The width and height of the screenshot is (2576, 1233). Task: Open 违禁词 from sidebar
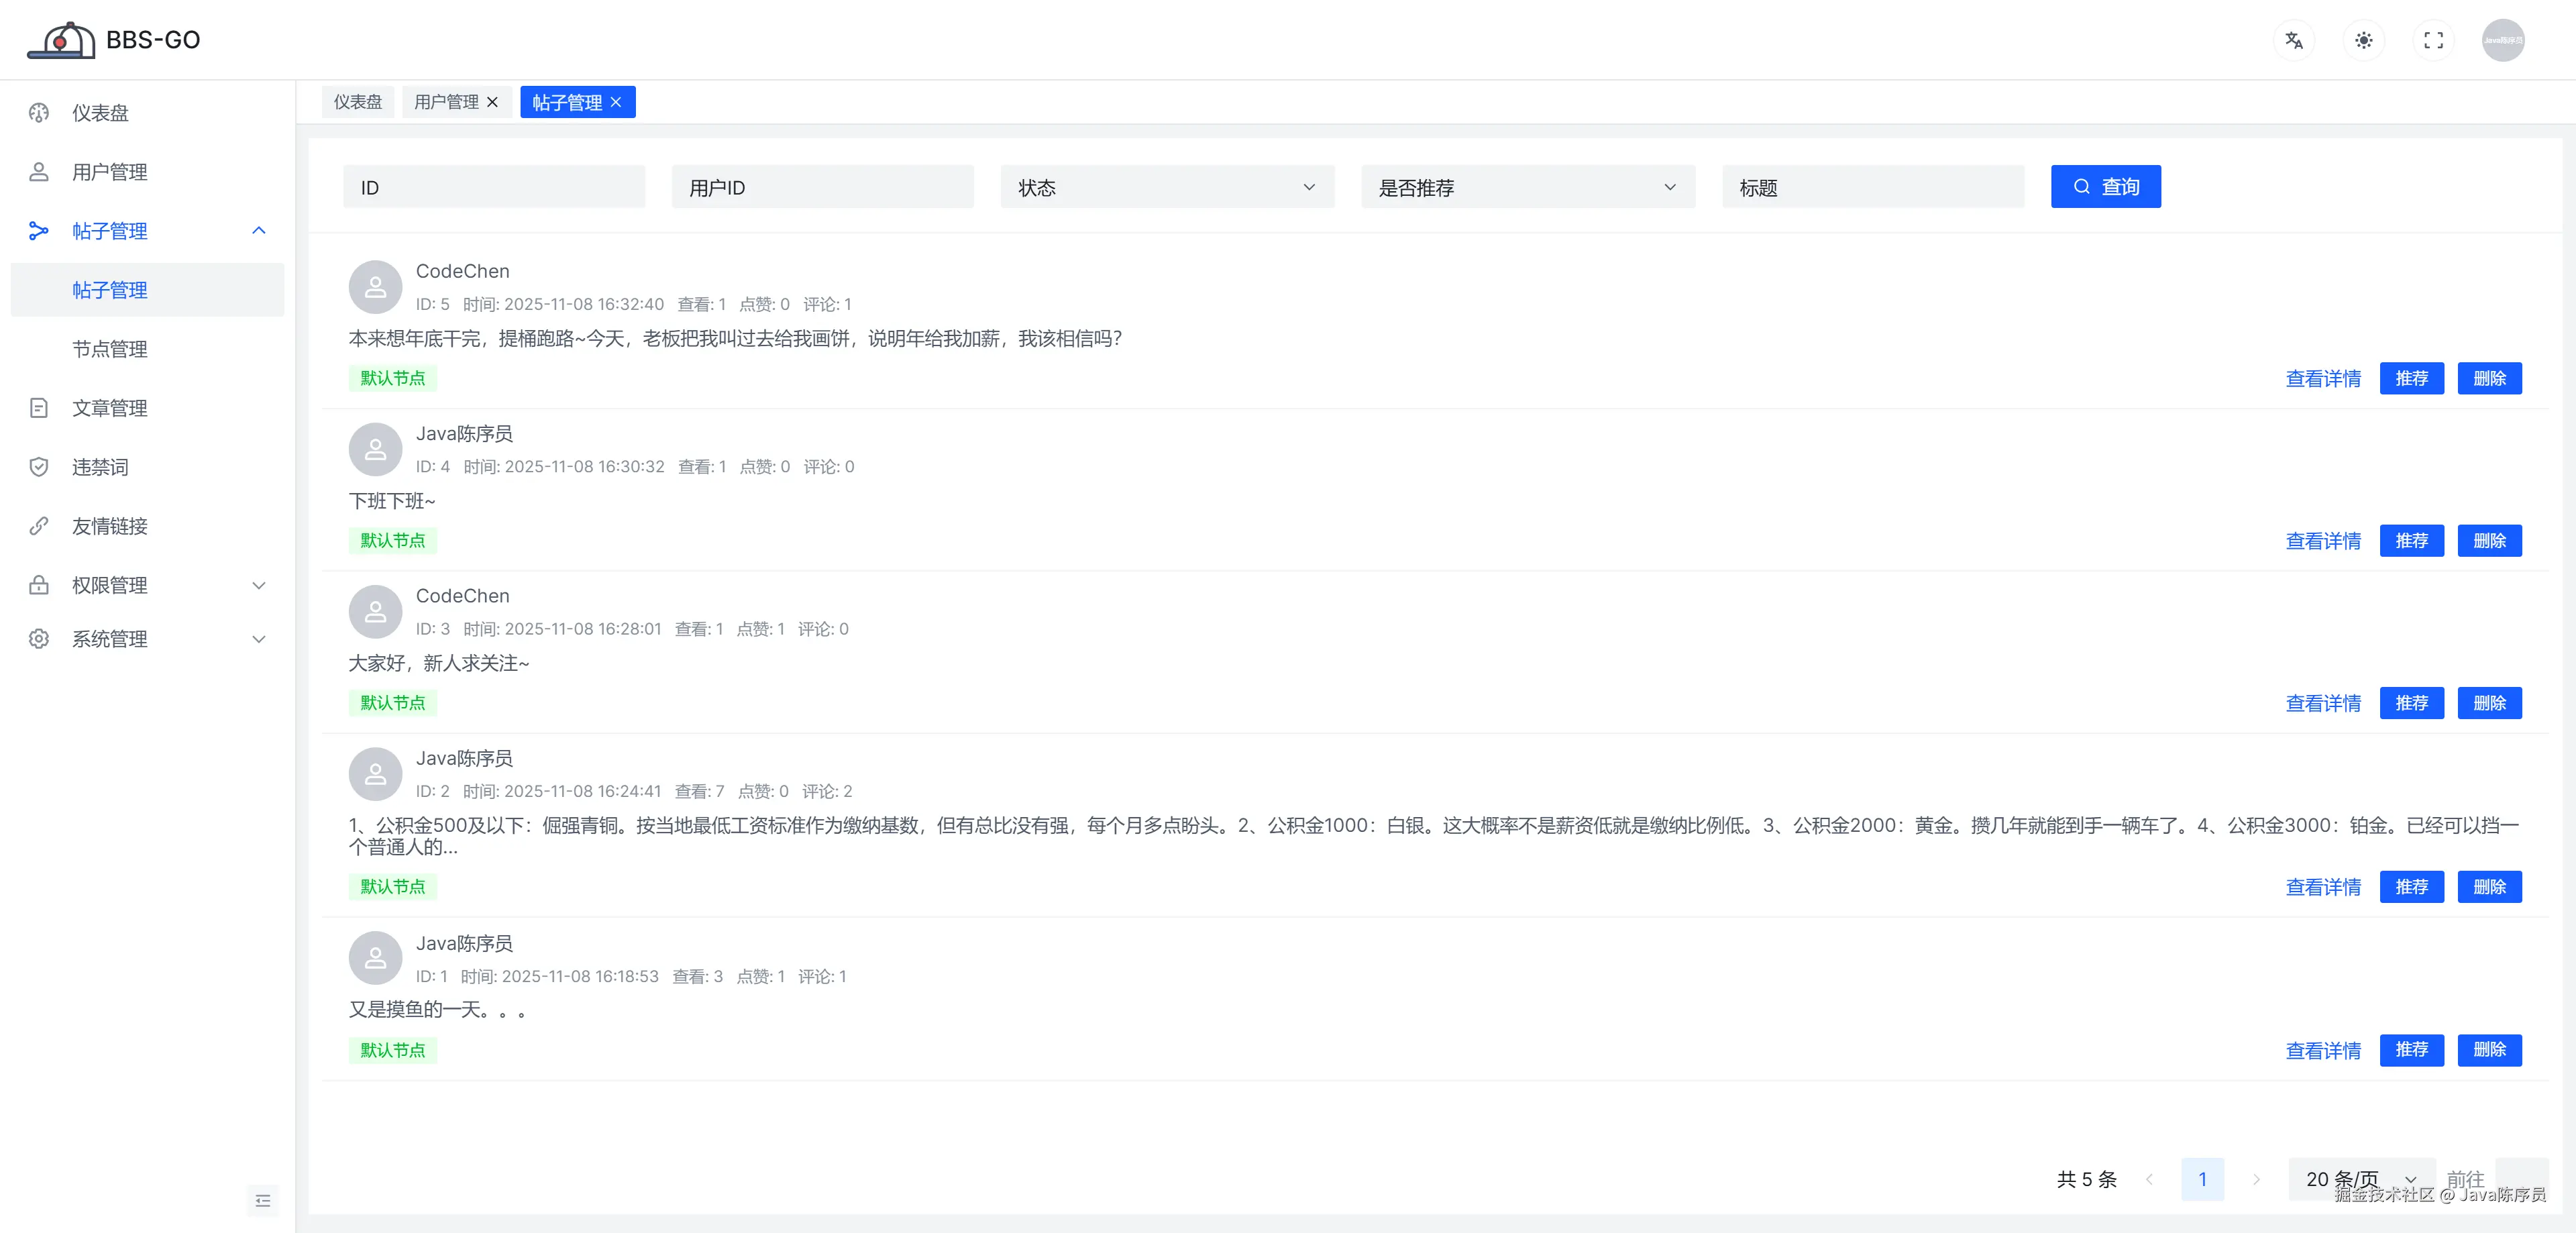point(100,467)
